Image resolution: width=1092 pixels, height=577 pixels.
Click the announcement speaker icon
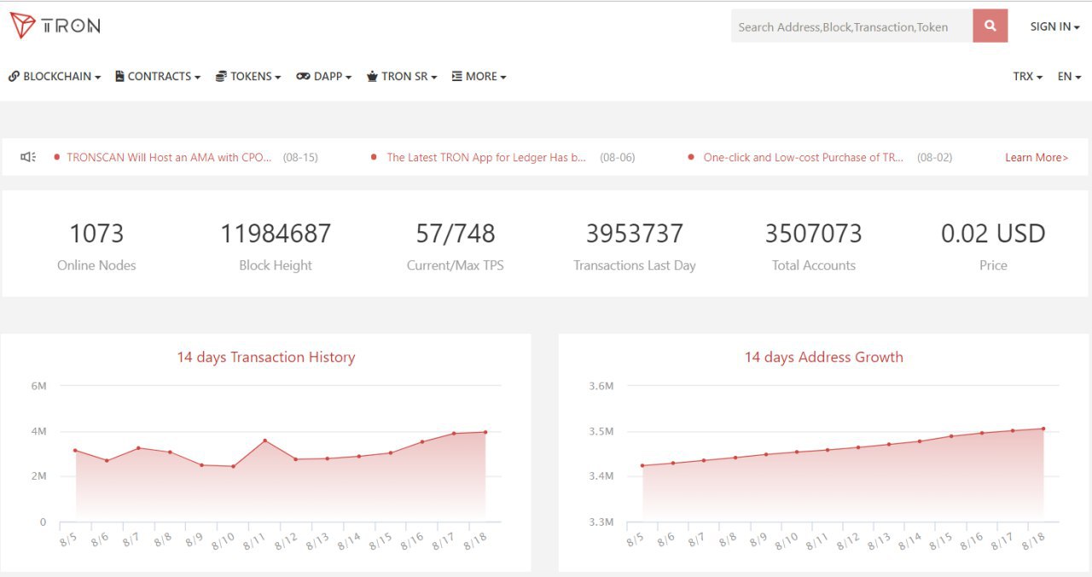pos(28,157)
